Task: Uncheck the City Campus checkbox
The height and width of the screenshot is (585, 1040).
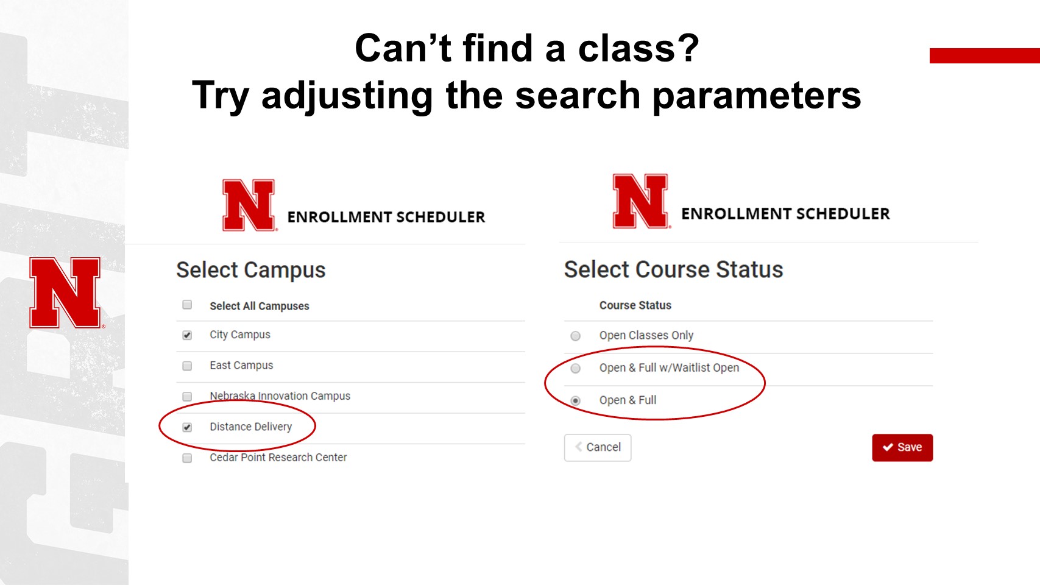Action: click(187, 335)
